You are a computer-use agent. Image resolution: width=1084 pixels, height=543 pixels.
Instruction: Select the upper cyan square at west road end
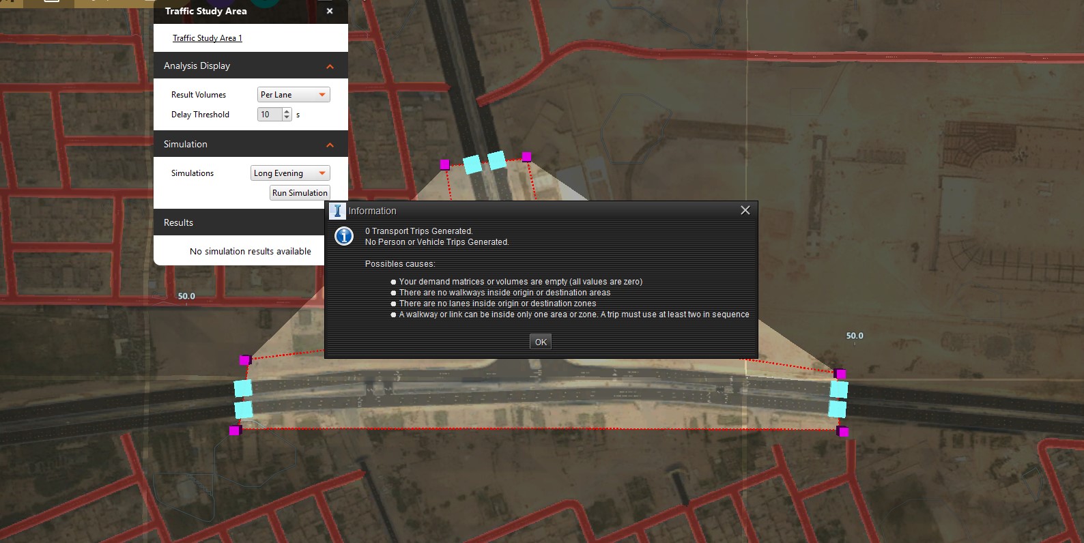pos(243,388)
